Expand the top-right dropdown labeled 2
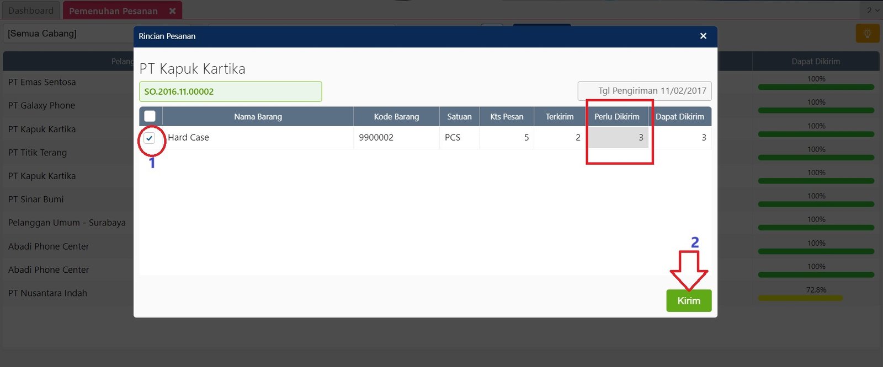 tap(873, 10)
